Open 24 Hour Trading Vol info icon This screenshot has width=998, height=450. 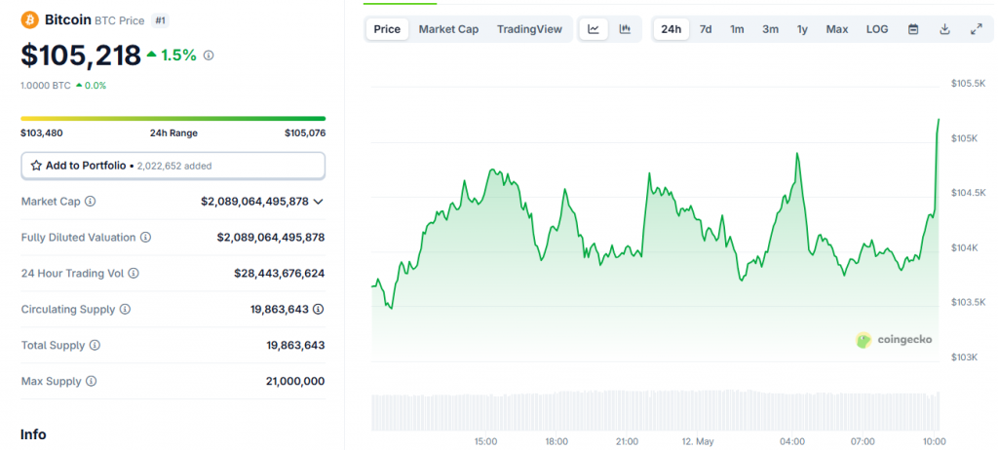click(133, 273)
